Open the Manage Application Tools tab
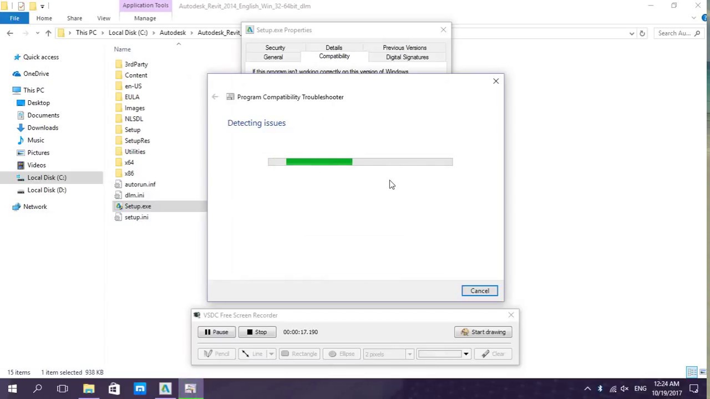The image size is (710, 399). pyautogui.click(x=145, y=18)
